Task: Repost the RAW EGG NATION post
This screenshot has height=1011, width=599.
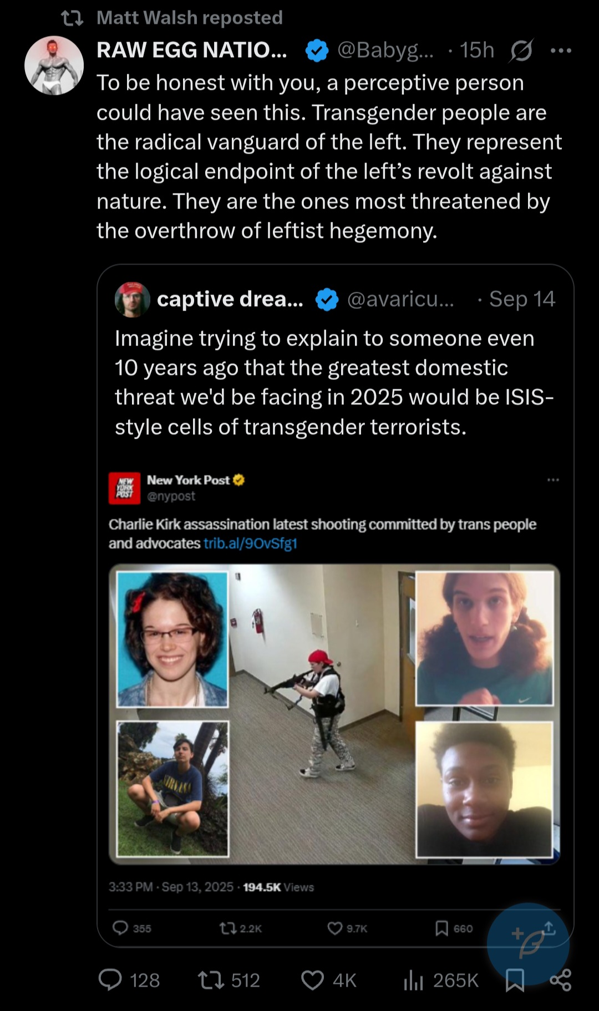Action: tap(211, 980)
